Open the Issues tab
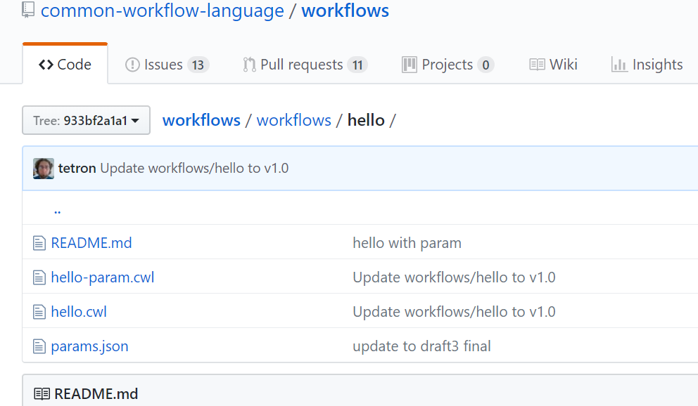Viewport: 698px width, 406px height. click(167, 65)
